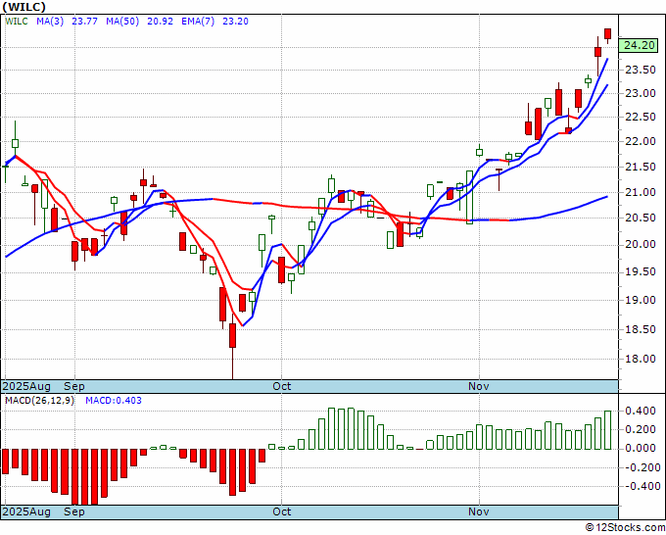Click the 21.00 price axis label

[x=641, y=192]
